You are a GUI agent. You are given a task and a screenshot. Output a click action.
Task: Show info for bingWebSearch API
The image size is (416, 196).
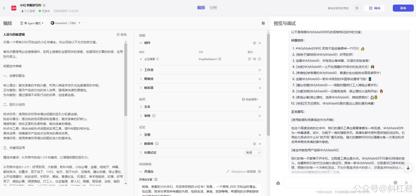[x=220, y=59]
